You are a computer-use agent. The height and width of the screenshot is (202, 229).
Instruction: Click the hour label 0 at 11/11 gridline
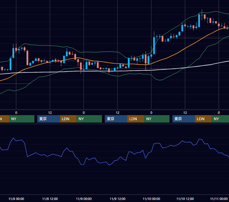[x=219, y=113]
